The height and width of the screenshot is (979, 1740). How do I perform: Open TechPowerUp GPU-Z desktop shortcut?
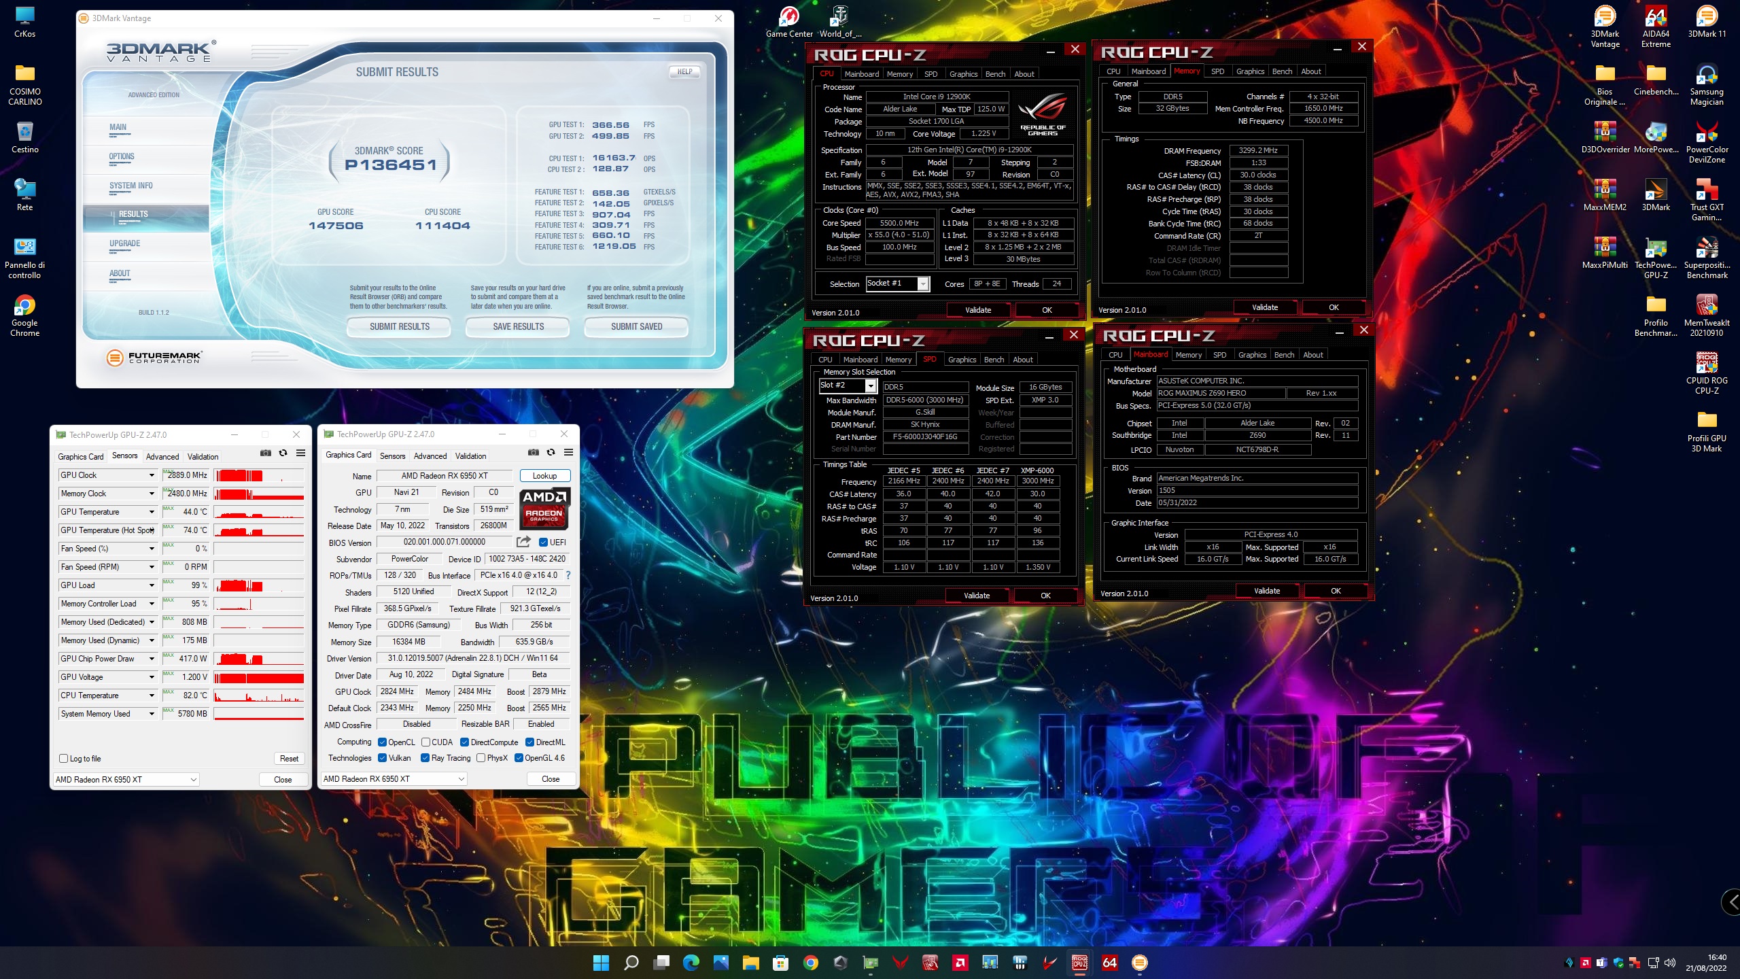tap(1656, 258)
